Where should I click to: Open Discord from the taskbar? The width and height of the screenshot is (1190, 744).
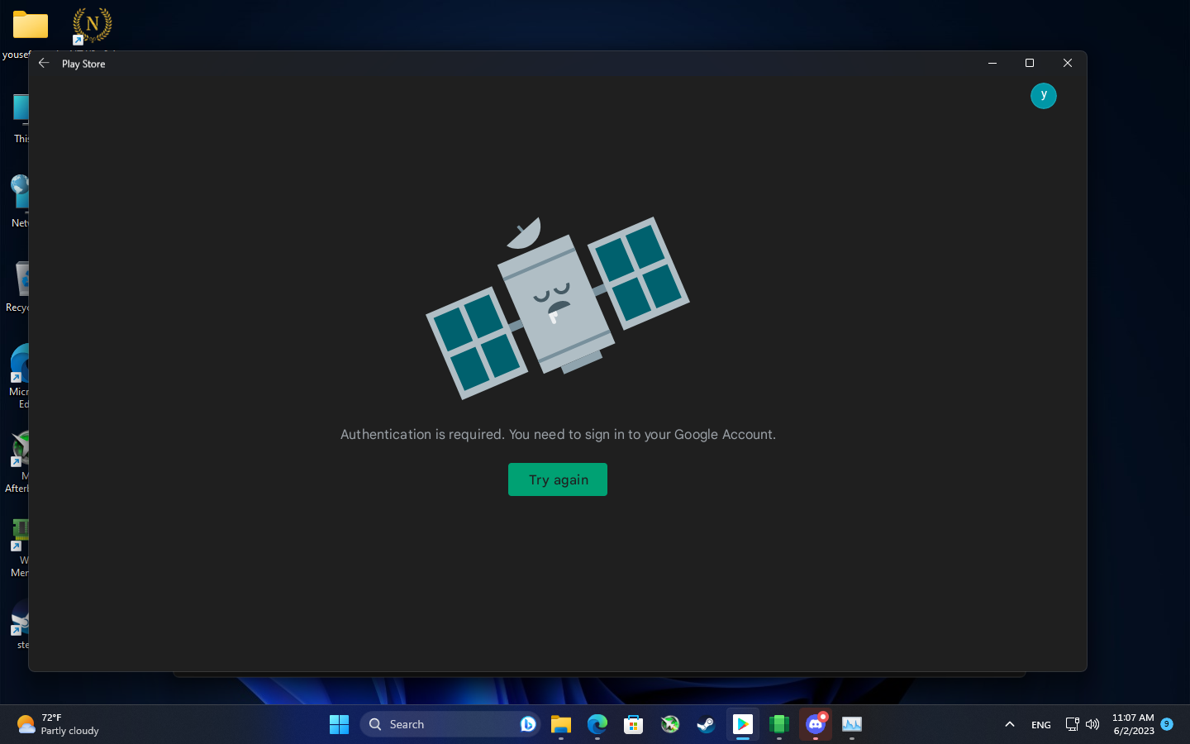(815, 724)
